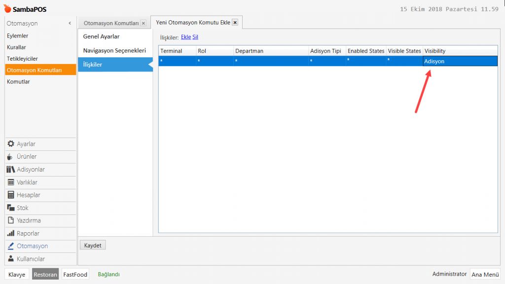
Task: Click the gear icon next to Ayarlar
Action: click(11, 144)
